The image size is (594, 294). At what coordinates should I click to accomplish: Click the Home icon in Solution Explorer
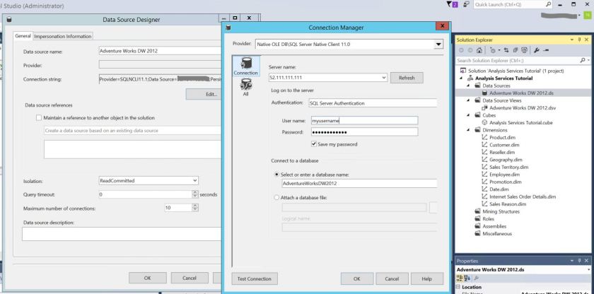479,50
